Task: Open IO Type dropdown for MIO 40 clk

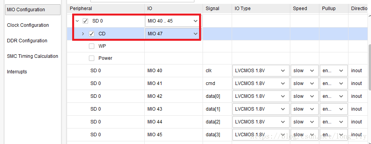Action: pos(261,71)
